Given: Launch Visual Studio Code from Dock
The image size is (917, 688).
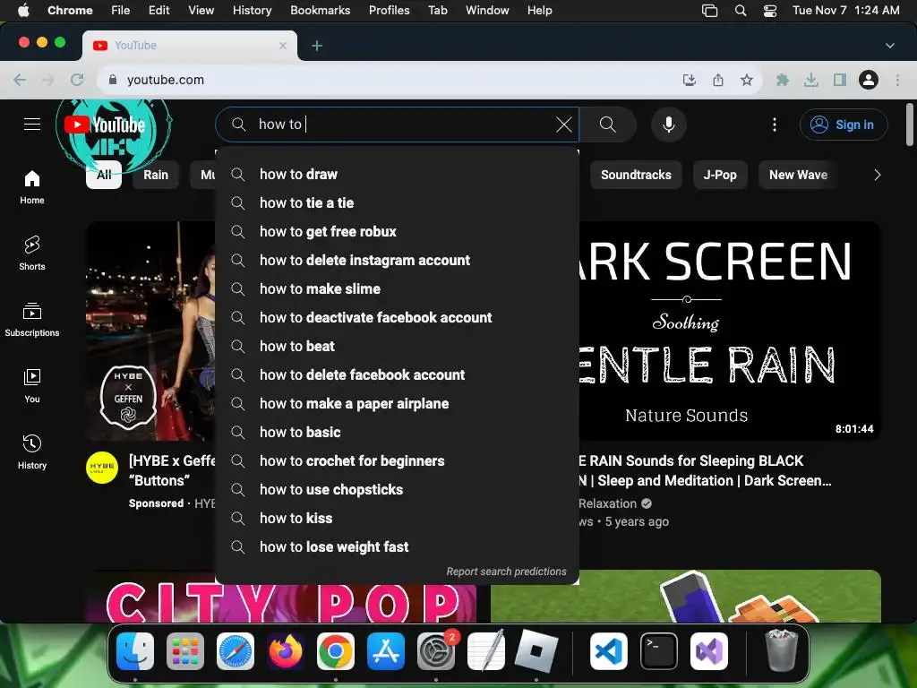Looking at the screenshot, I should coord(608,651).
